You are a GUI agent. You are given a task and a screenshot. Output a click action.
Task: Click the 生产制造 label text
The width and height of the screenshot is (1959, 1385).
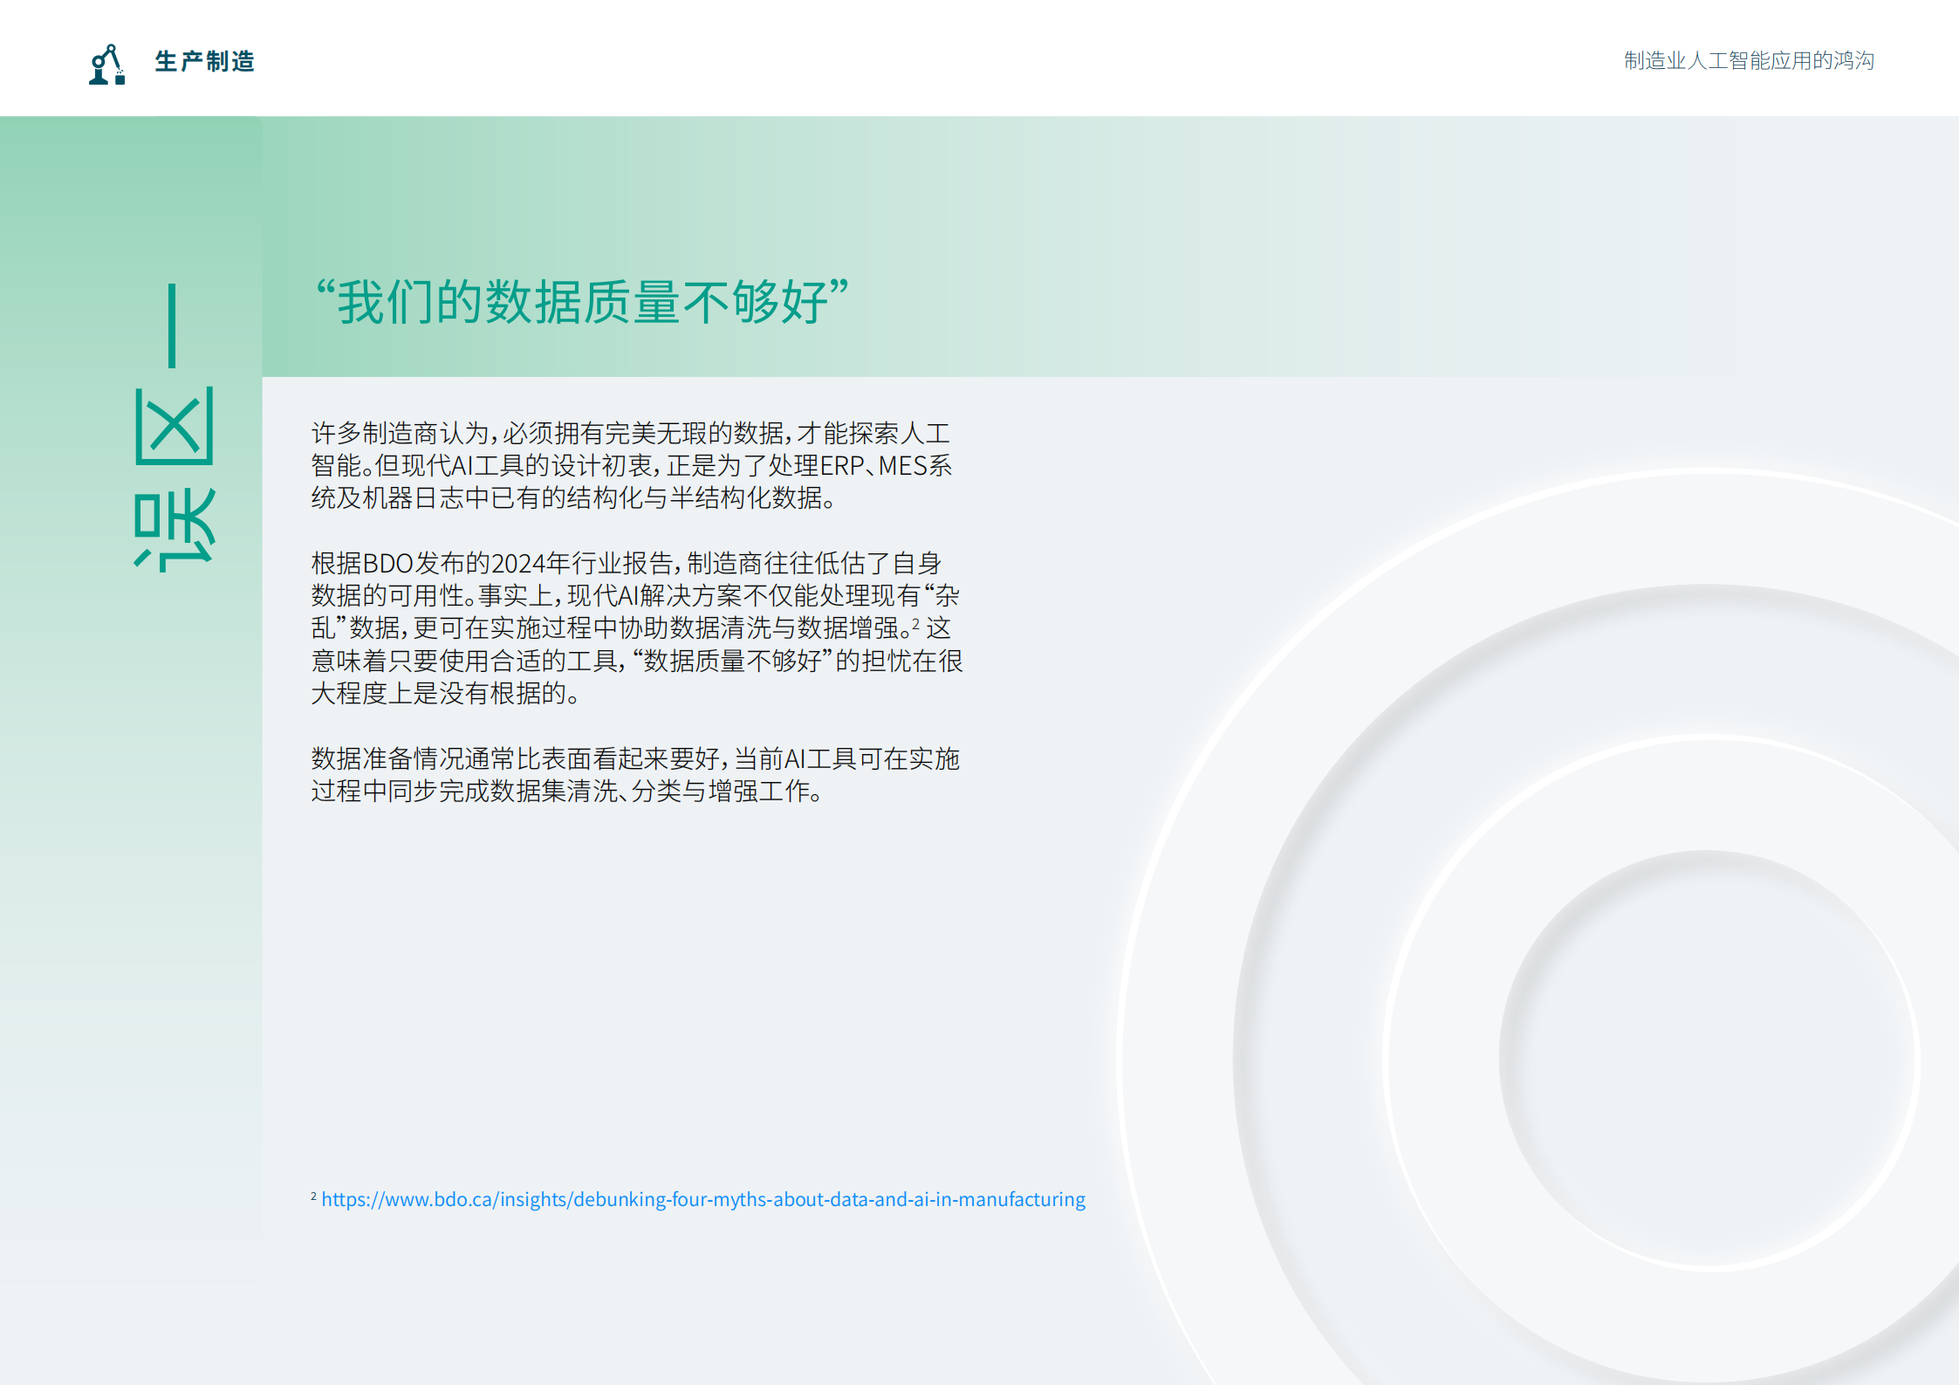coord(206,61)
